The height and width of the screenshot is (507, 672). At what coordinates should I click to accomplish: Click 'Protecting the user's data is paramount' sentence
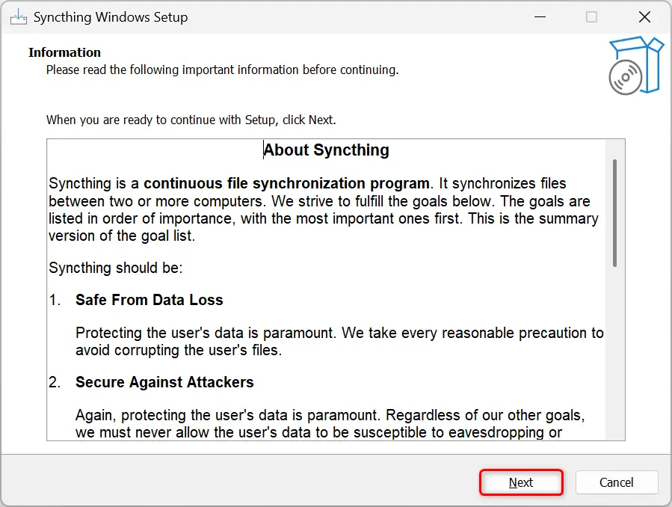click(x=205, y=333)
